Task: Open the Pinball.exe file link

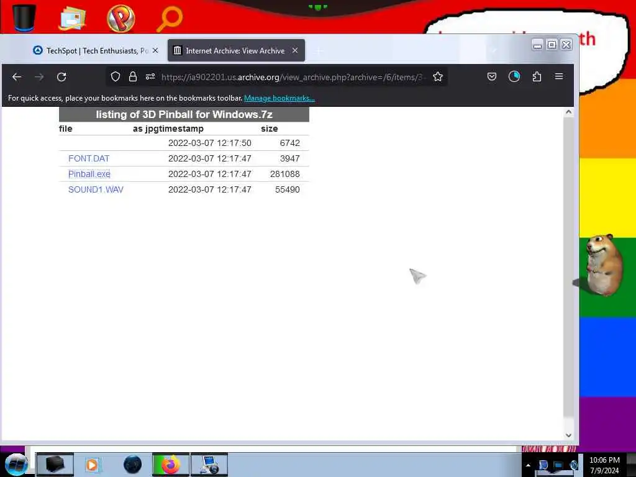Action: [89, 174]
